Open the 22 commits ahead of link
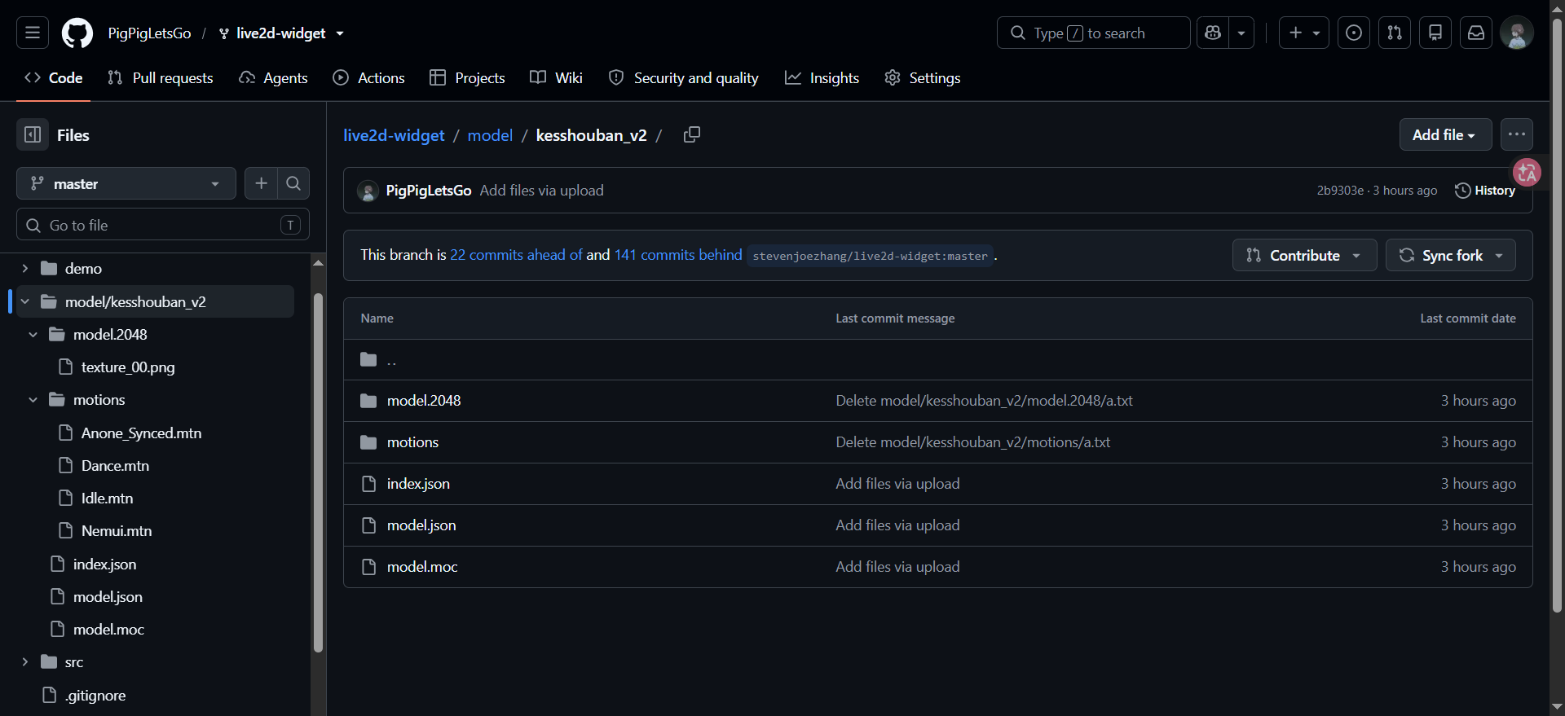This screenshot has width=1565, height=716. coord(517,255)
